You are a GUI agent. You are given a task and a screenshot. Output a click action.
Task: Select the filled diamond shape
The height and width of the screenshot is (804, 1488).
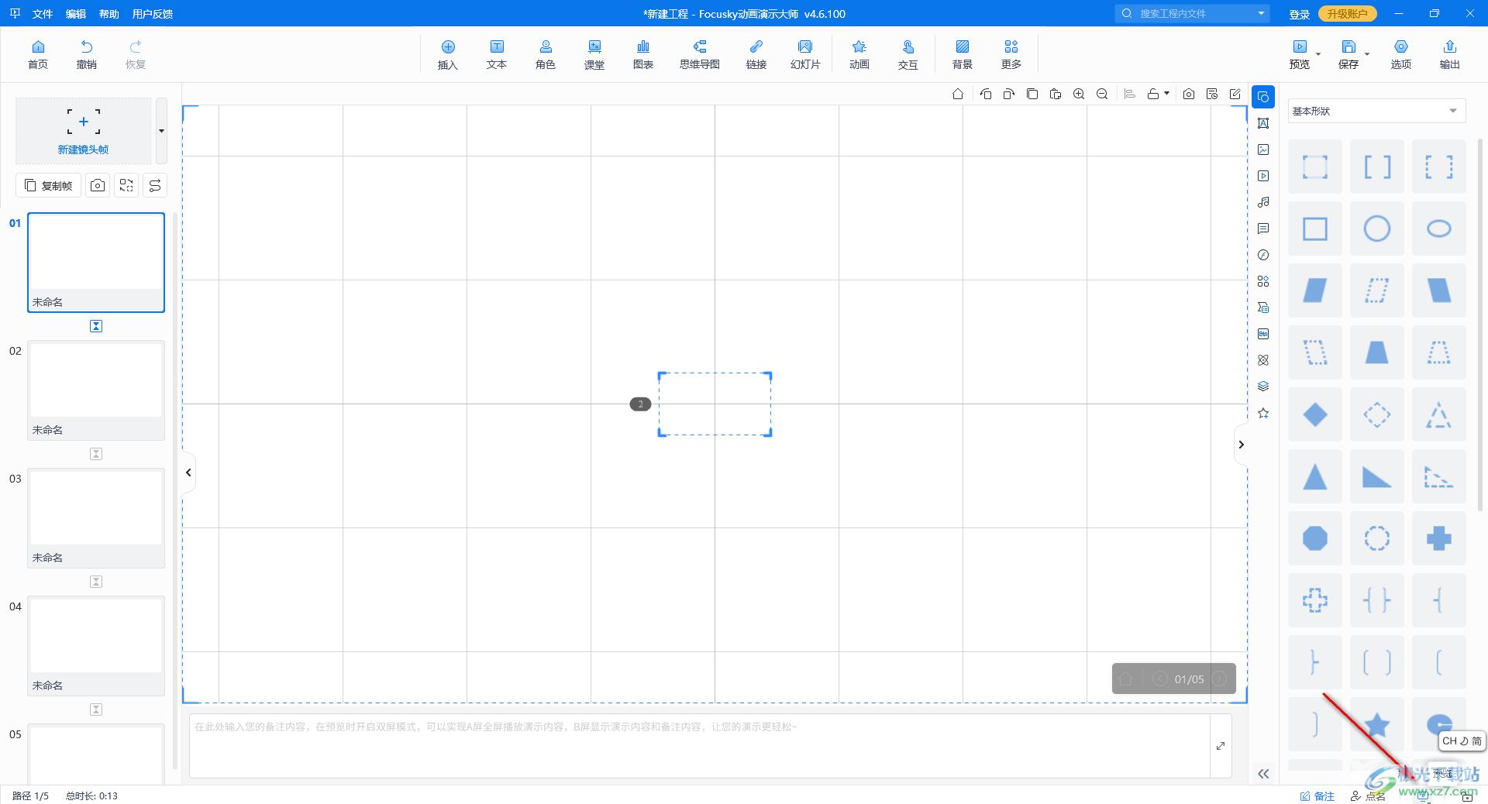point(1315,414)
